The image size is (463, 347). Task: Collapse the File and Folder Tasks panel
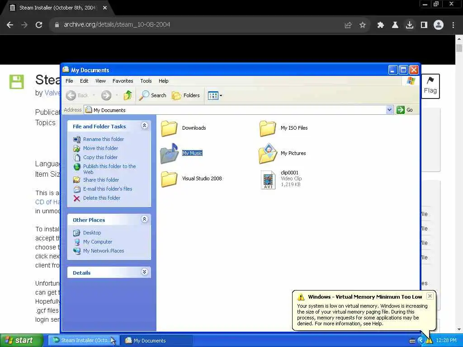[x=144, y=126]
